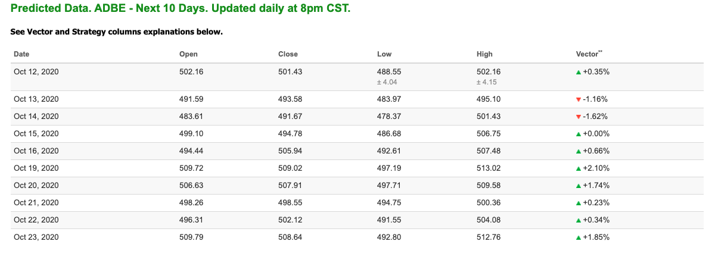Image resolution: width=715 pixels, height=260 pixels.
Task: Click green arrow next to +1.74%
Action: 578,186
